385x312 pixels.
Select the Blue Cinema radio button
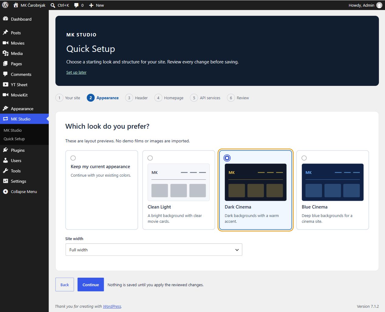point(304,158)
